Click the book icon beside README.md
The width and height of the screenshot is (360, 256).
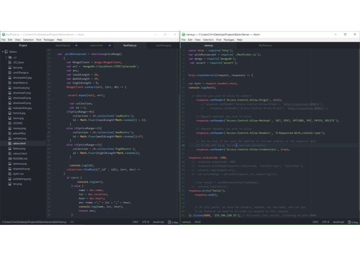point(10,159)
